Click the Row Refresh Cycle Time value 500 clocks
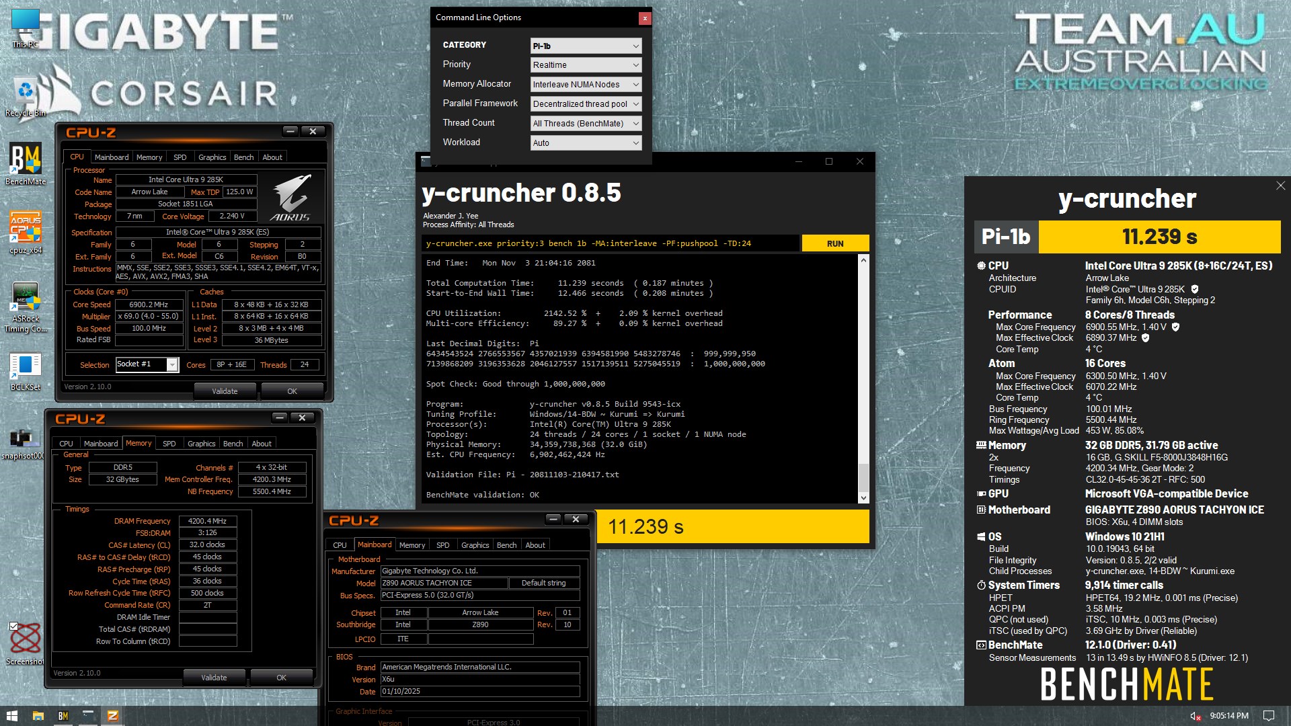 207,594
